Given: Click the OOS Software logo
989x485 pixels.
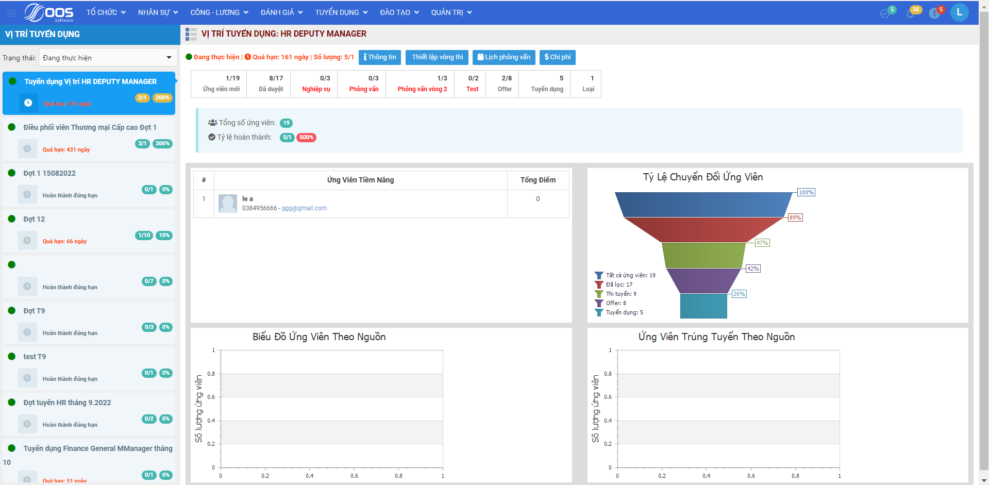Looking at the screenshot, I should click(49, 12).
